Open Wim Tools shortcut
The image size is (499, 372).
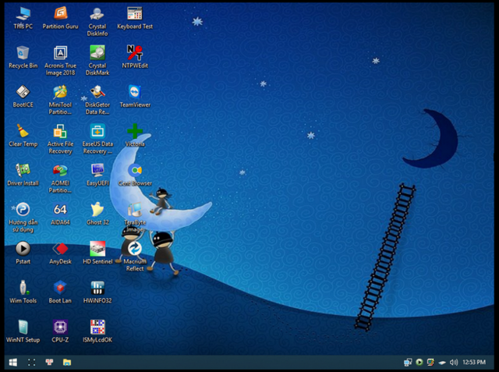click(23, 292)
